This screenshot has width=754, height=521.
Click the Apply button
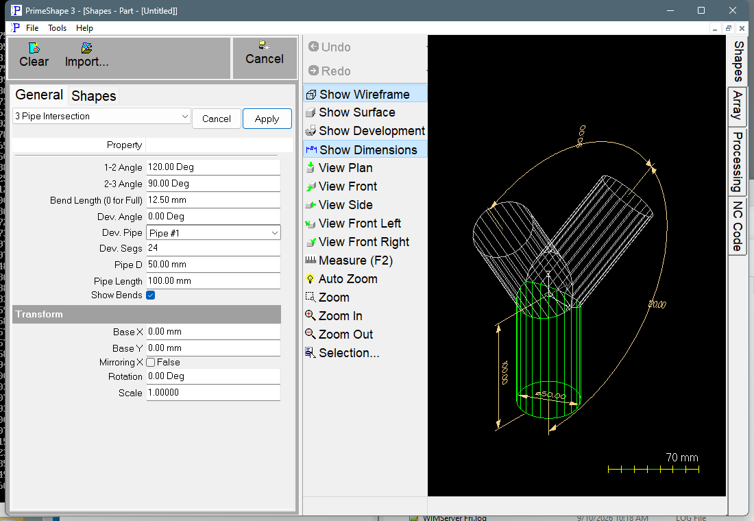tap(267, 119)
